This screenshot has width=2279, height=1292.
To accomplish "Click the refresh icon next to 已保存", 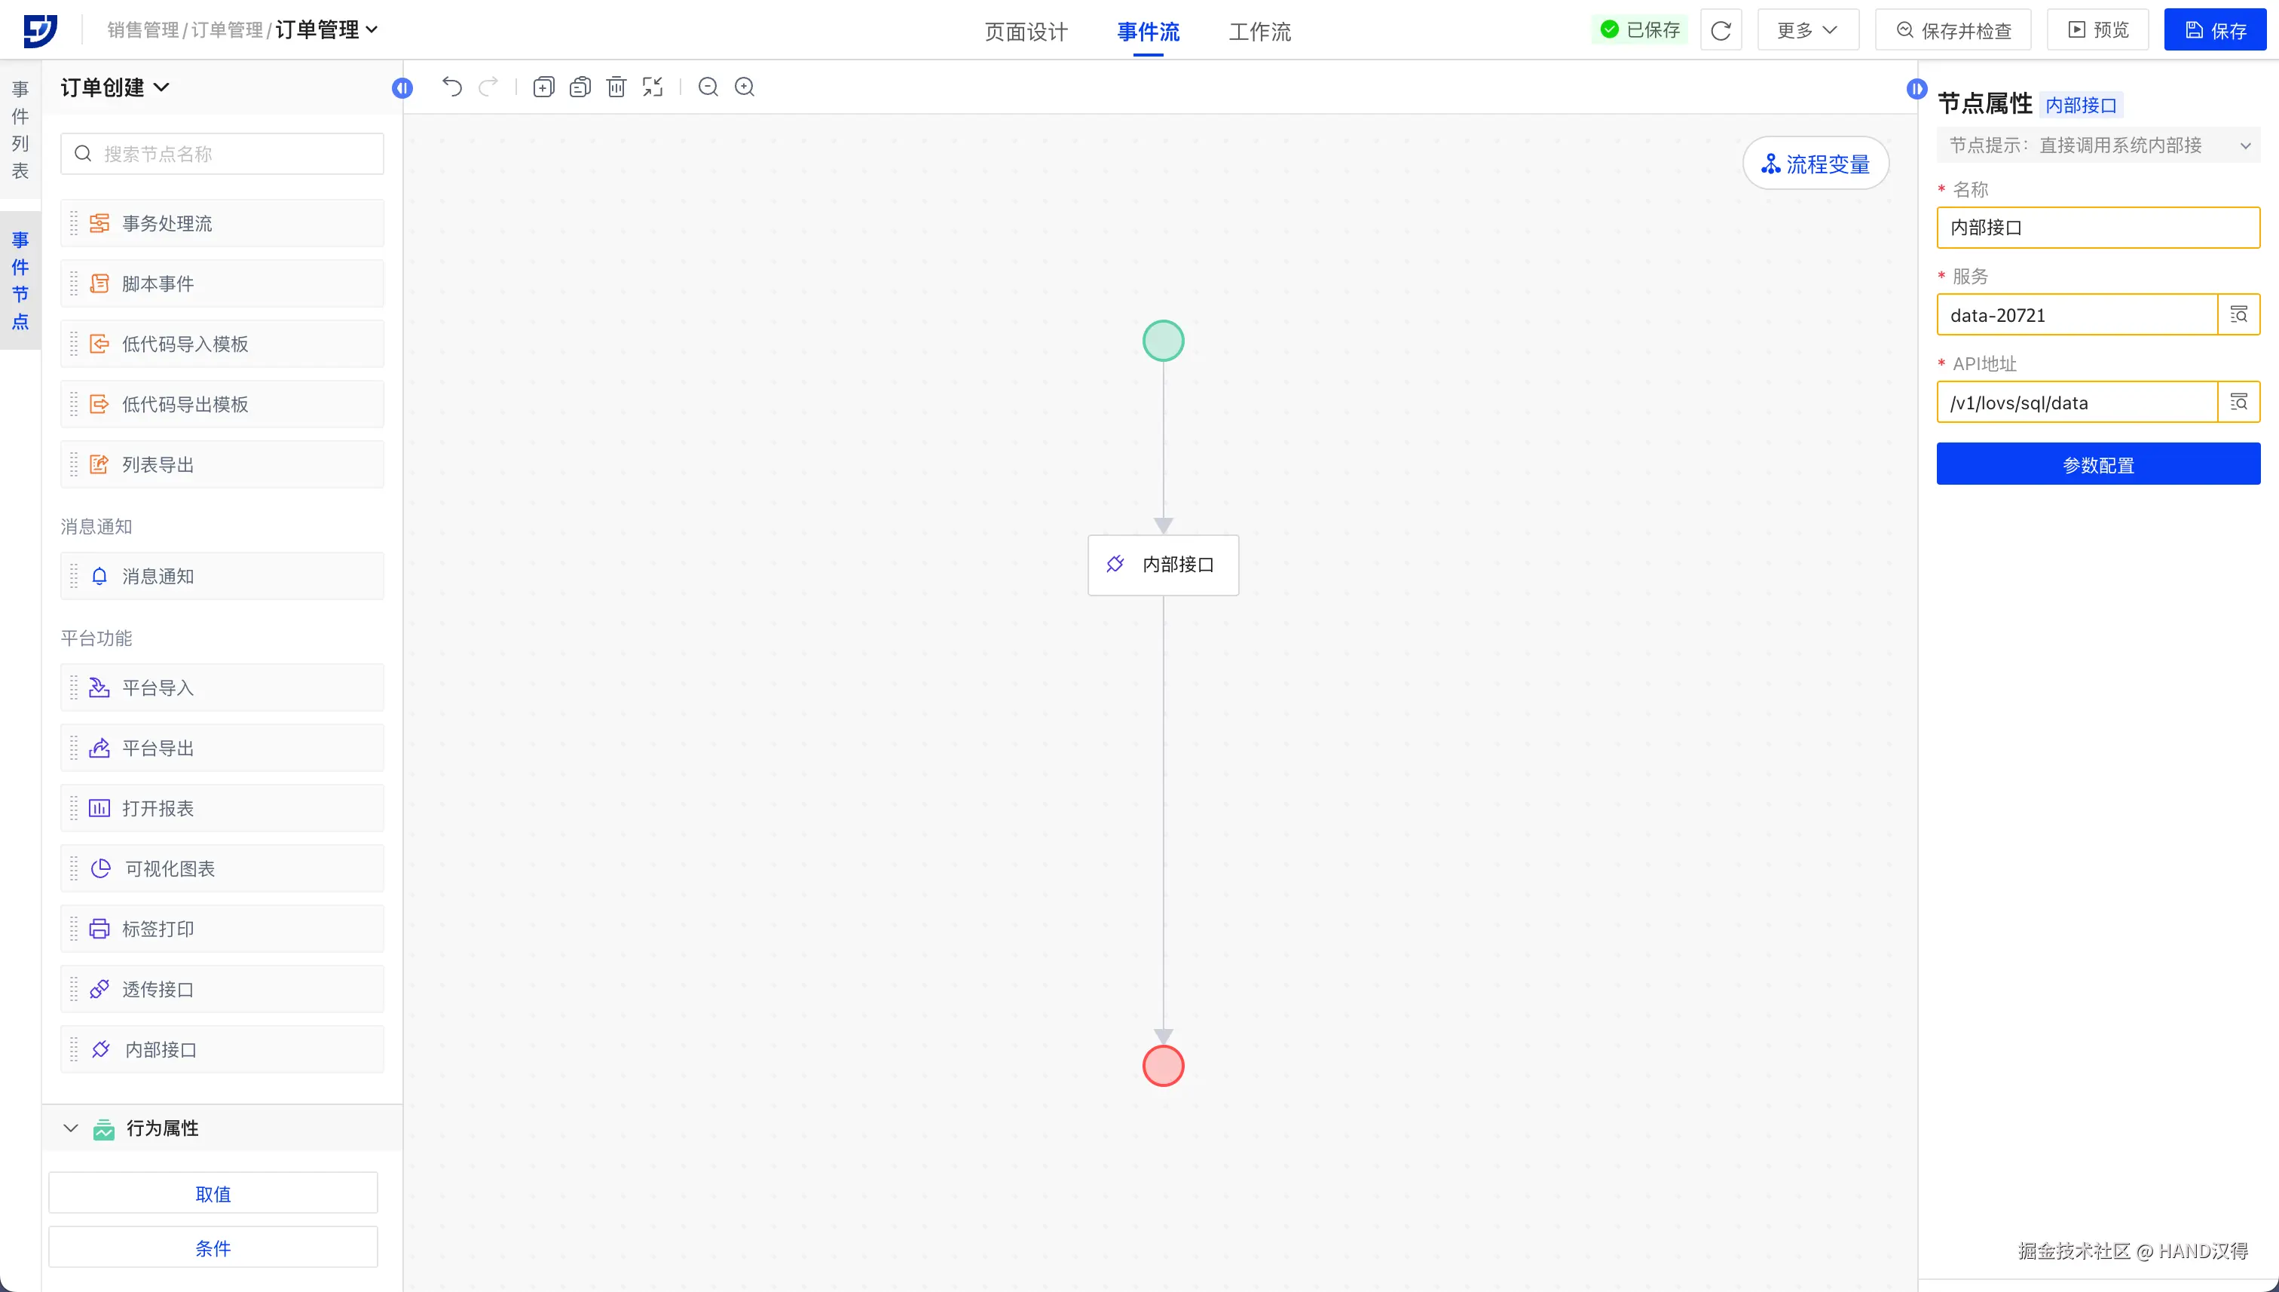I will point(1720,30).
